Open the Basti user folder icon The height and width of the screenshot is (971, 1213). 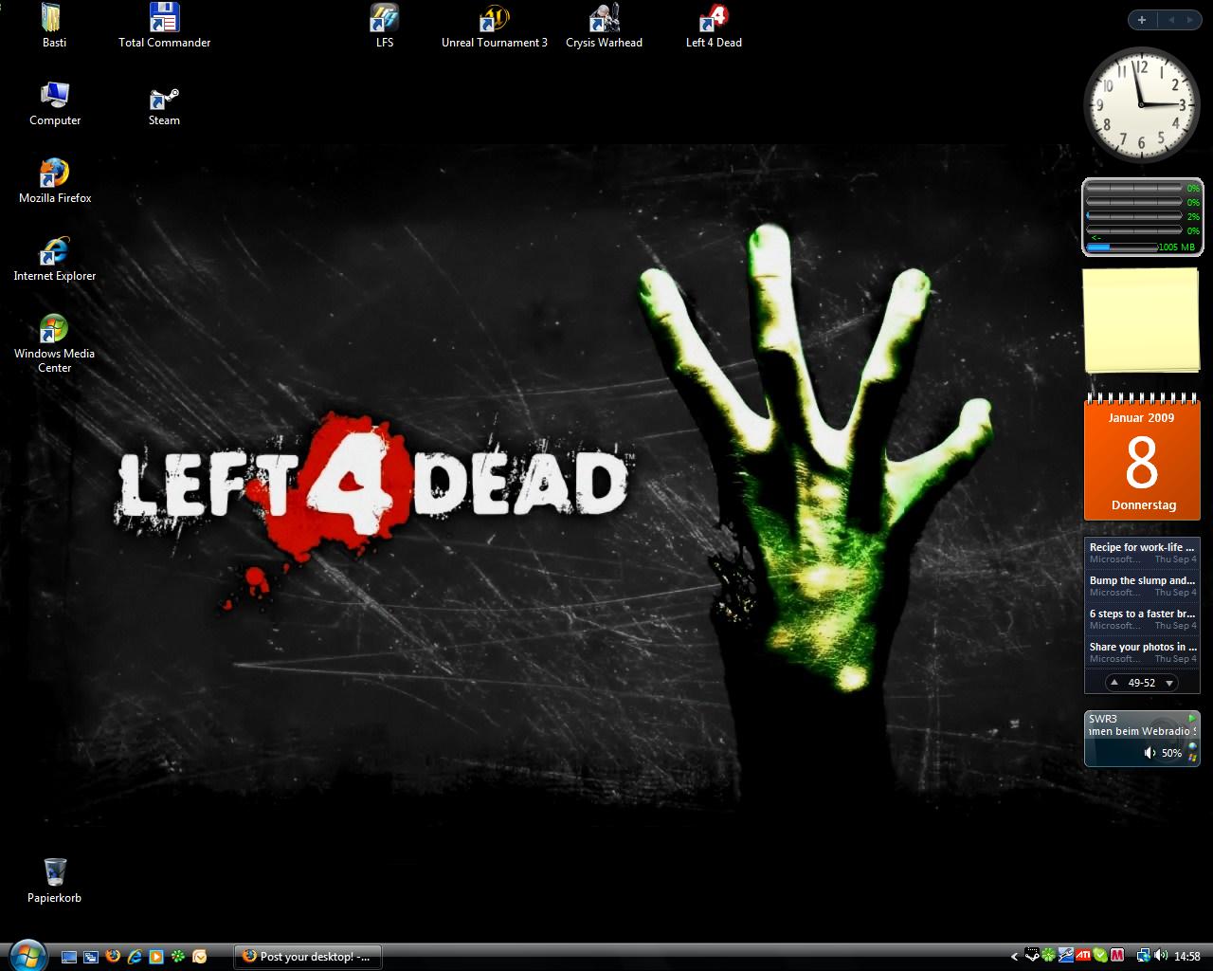54,26
